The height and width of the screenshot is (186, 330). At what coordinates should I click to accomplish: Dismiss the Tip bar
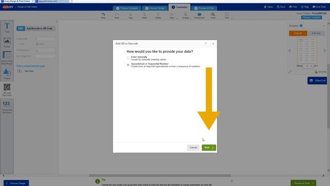pos(232,181)
